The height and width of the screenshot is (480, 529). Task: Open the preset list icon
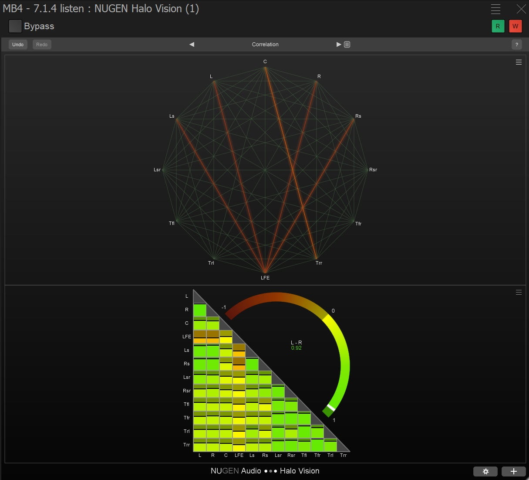click(347, 44)
